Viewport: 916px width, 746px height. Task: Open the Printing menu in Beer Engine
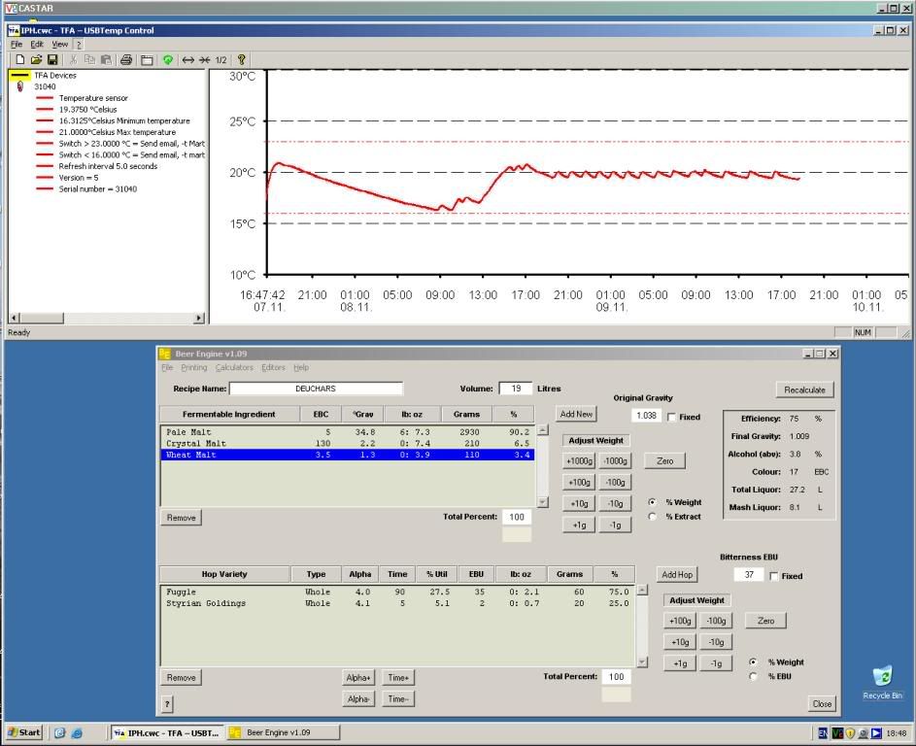pos(194,367)
